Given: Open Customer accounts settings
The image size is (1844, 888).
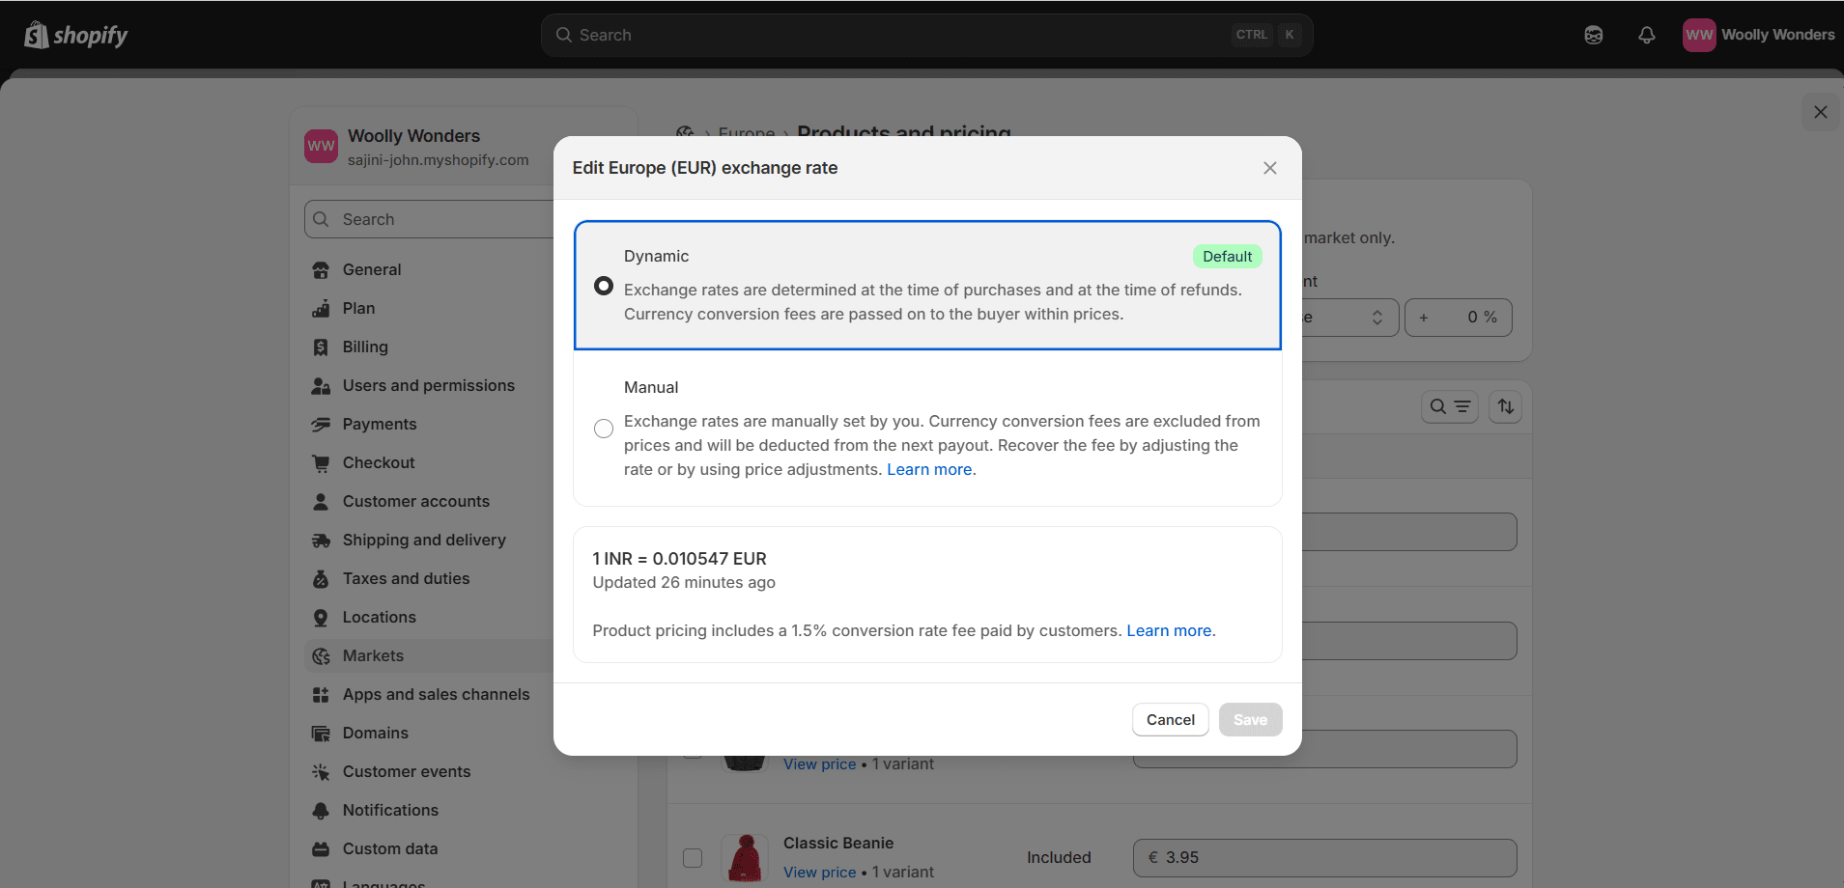Looking at the screenshot, I should 416,501.
